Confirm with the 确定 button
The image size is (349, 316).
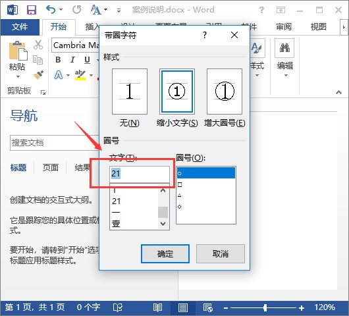(x=165, y=253)
